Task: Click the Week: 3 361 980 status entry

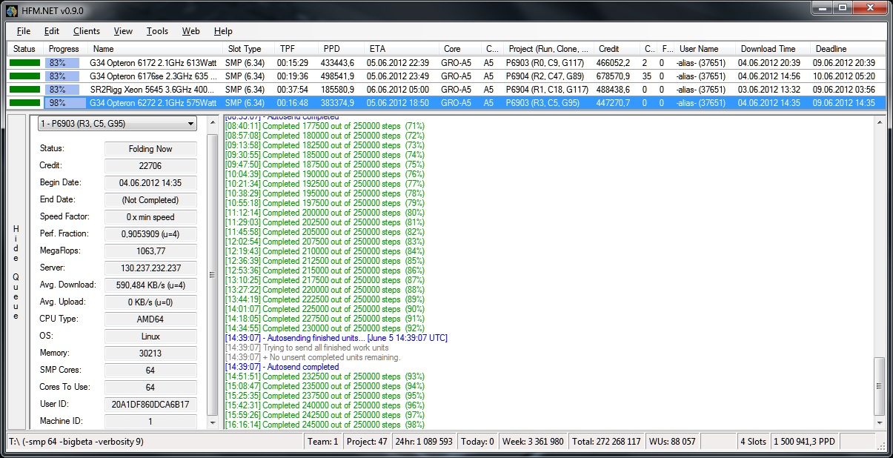Action: coord(533,442)
